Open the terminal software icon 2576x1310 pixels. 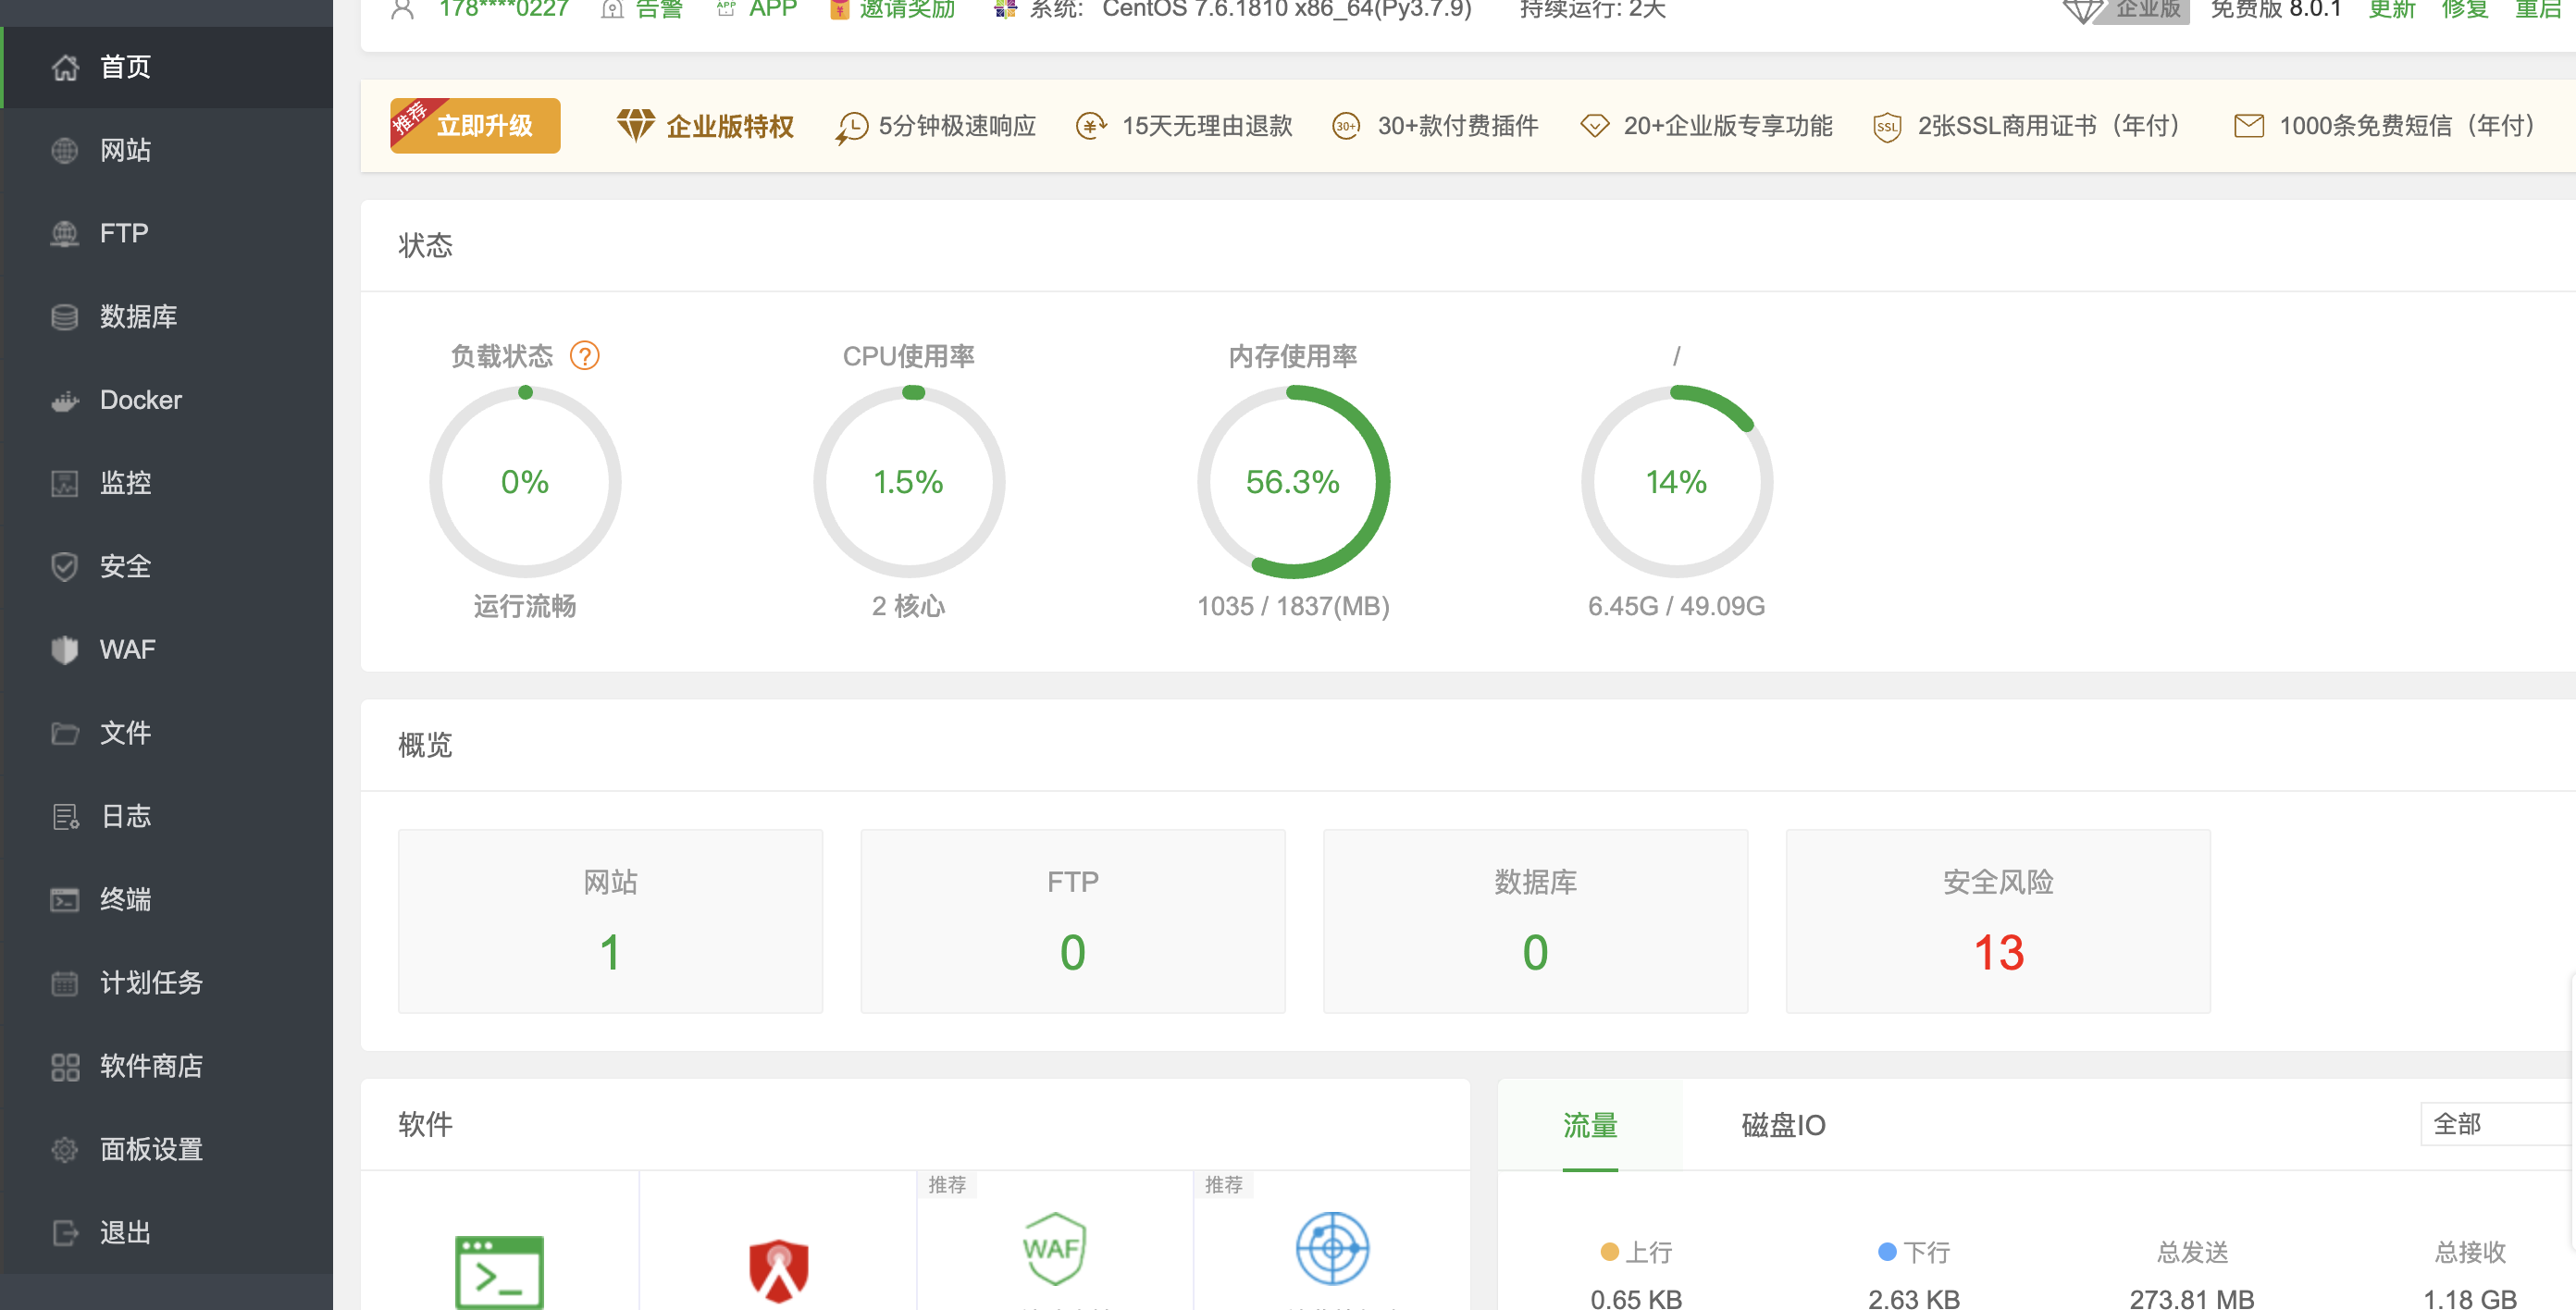point(499,1271)
